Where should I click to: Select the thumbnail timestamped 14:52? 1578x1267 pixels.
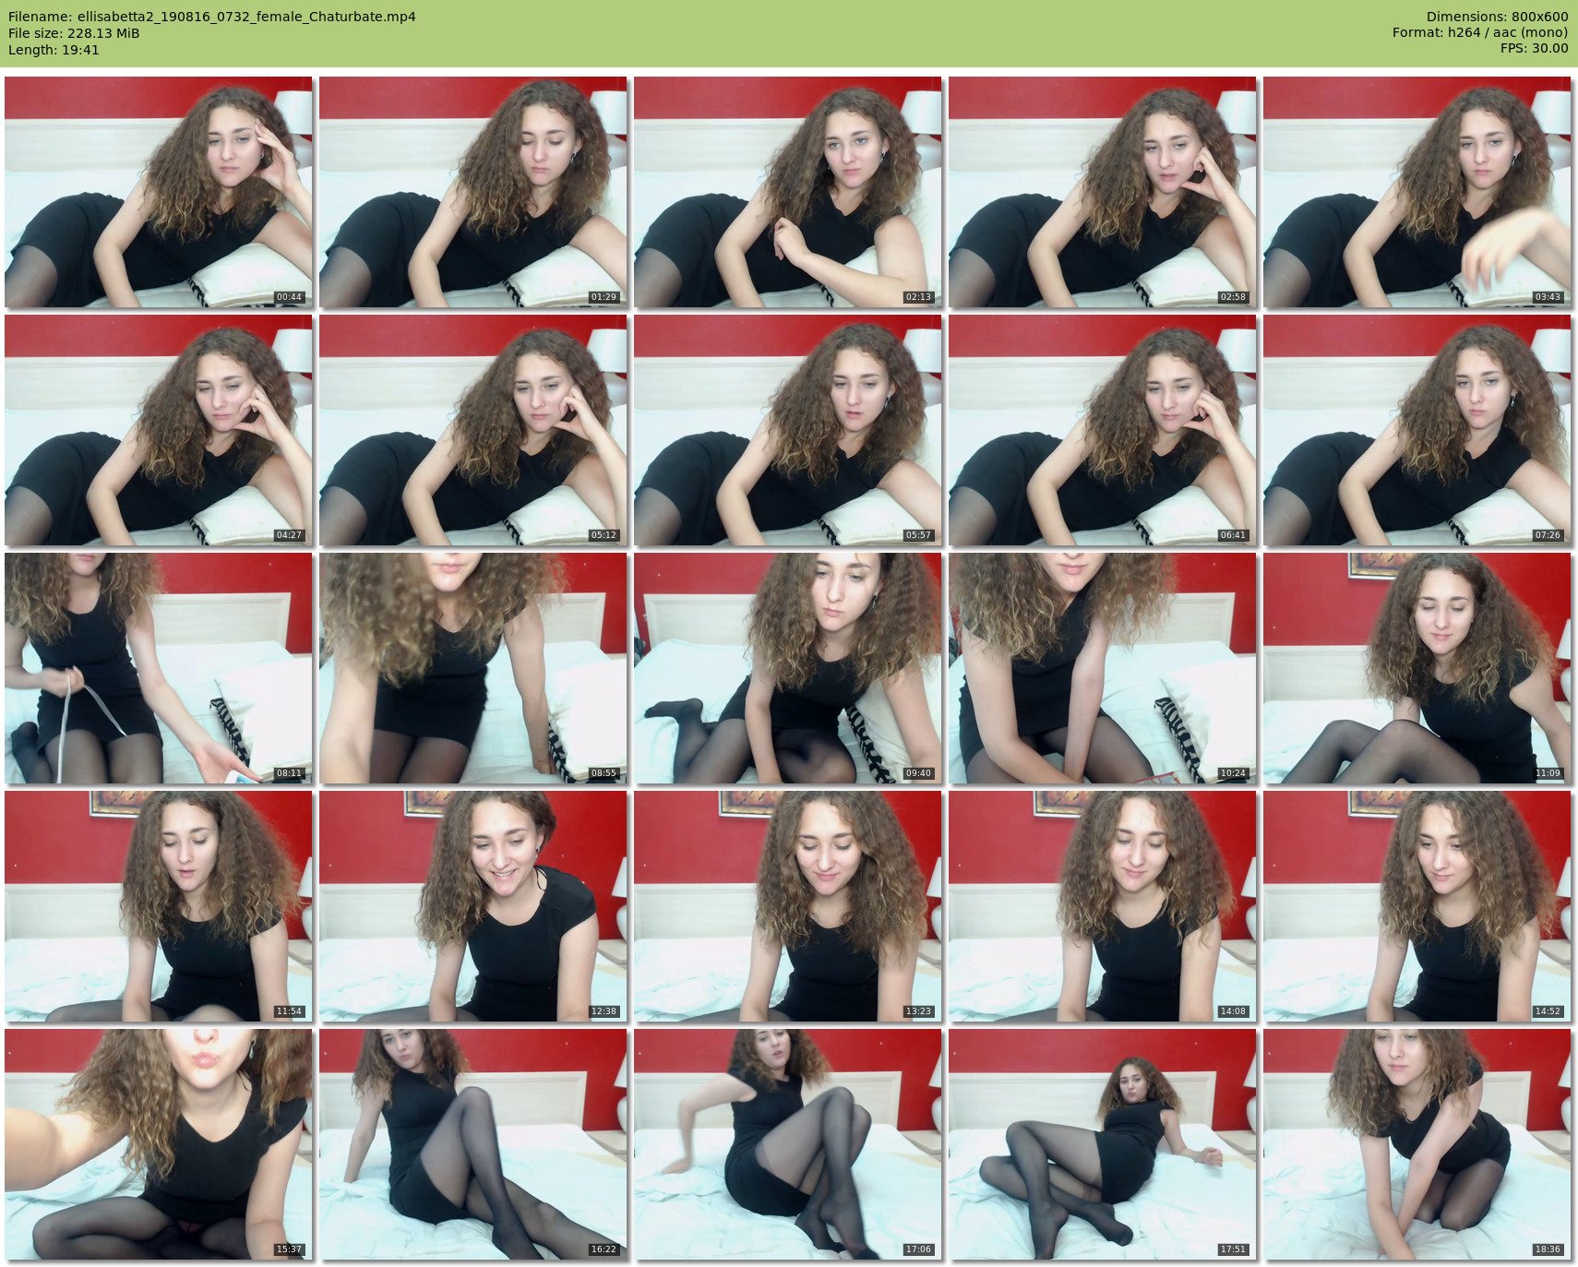coord(1417,906)
